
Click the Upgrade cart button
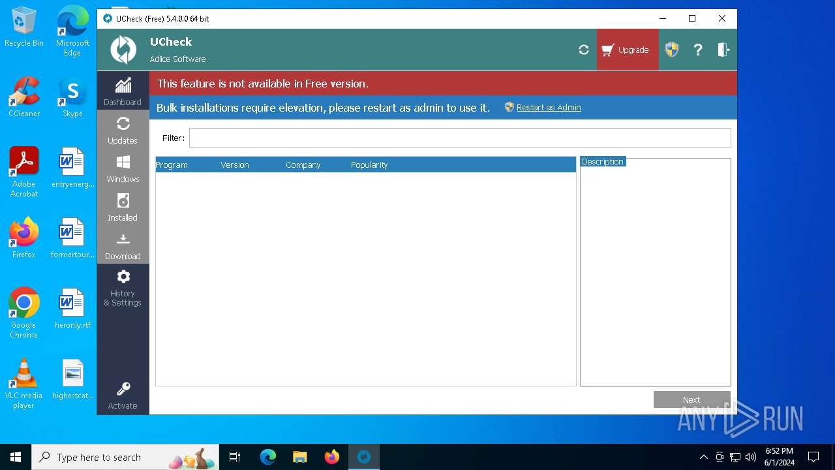(x=628, y=50)
